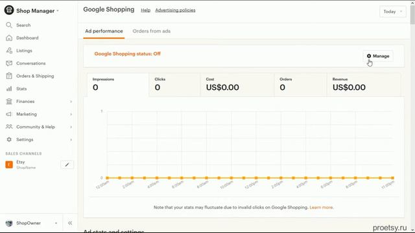The height and width of the screenshot is (233, 415).
Task: Click the 12:00am data point on chart
Action: (x=108, y=178)
